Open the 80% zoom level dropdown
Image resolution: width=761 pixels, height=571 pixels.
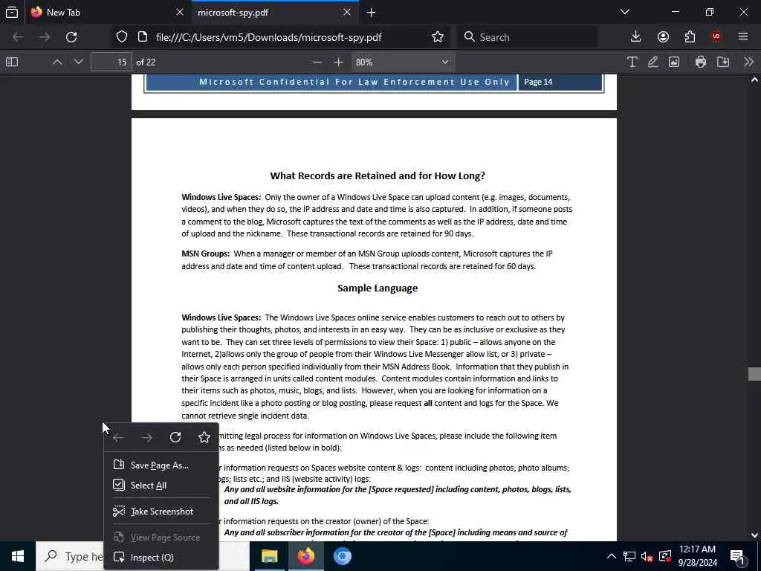coord(402,62)
